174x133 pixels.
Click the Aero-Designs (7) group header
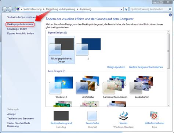57,71
